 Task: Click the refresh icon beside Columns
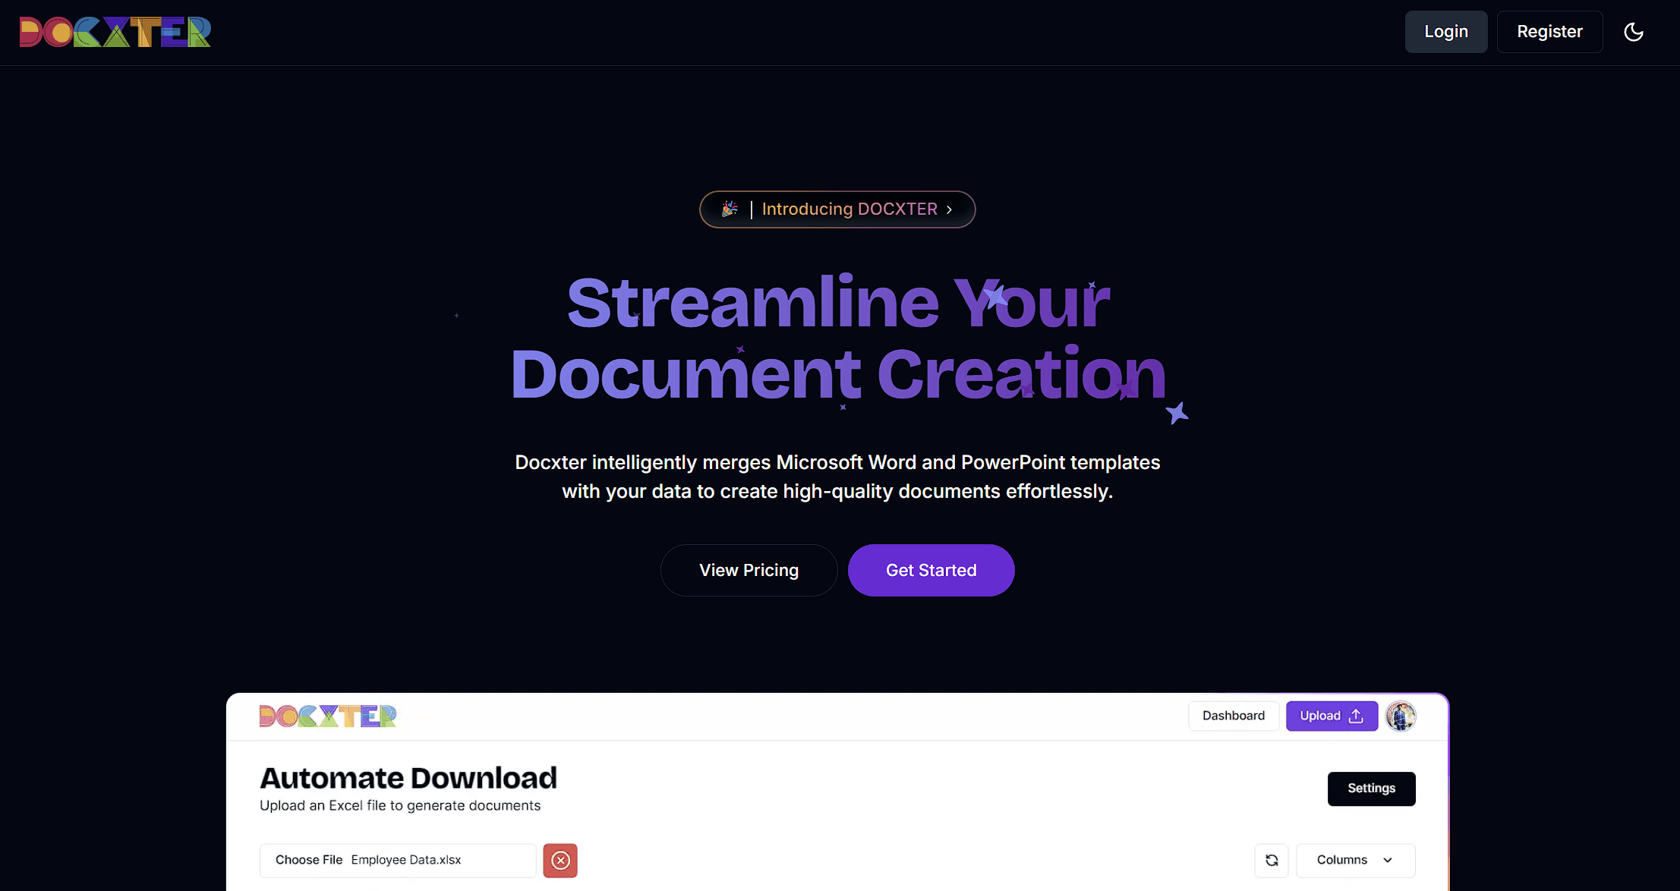click(1272, 860)
